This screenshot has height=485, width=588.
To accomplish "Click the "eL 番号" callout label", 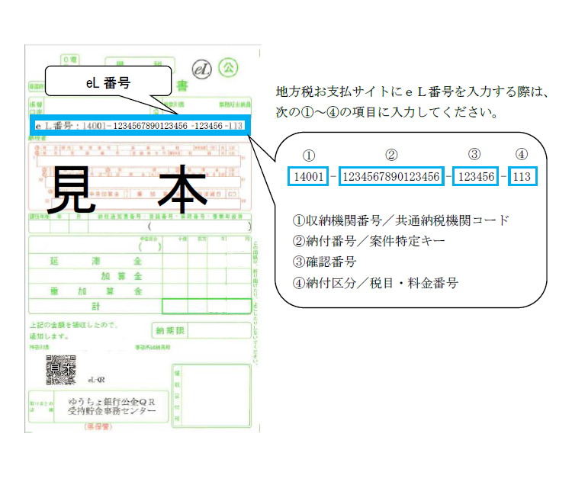I will pyautogui.click(x=108, y=82).
